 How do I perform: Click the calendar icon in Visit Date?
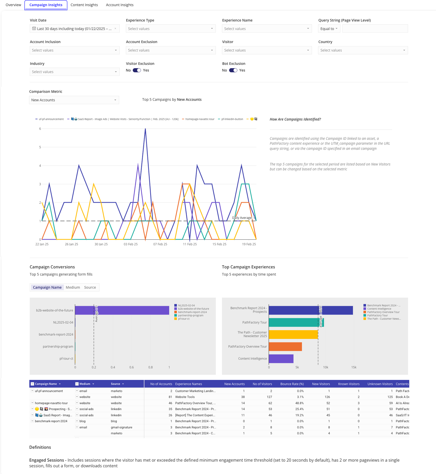click(34, 28)
